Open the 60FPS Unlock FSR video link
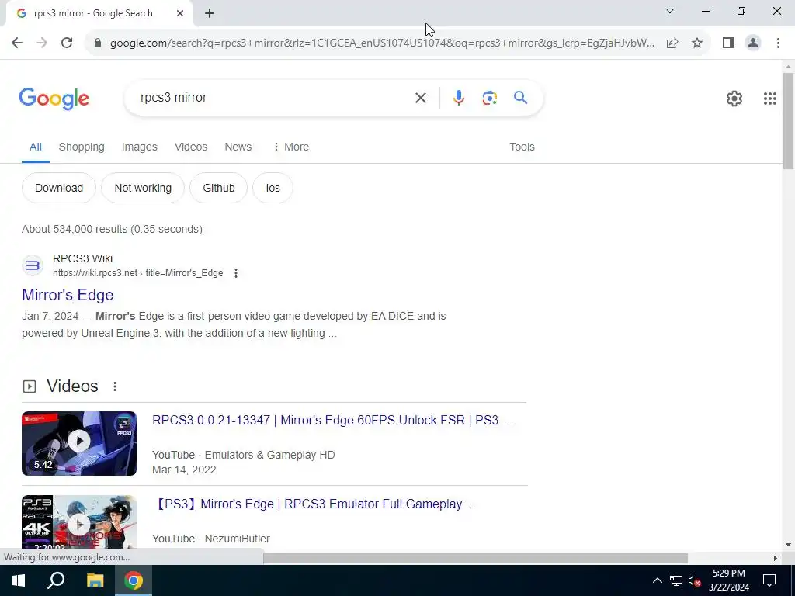 click(332, 420)
